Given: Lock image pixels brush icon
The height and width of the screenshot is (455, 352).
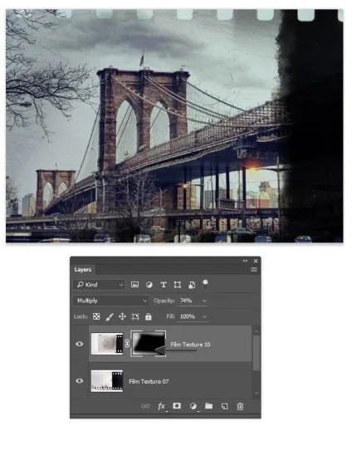Looking at the screenshot, I should [x=110, y=316].
